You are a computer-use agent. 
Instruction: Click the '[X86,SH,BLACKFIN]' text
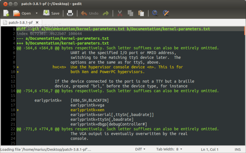point(90,100)
